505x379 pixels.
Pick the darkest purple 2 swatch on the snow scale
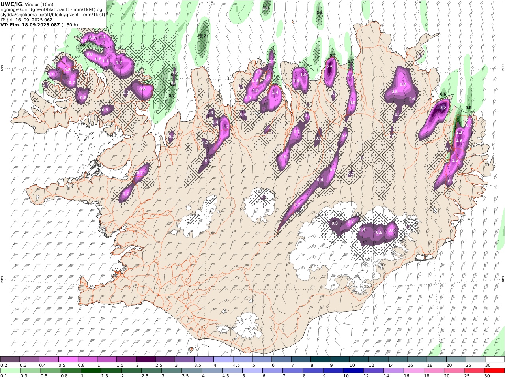(x=145, y=359)
